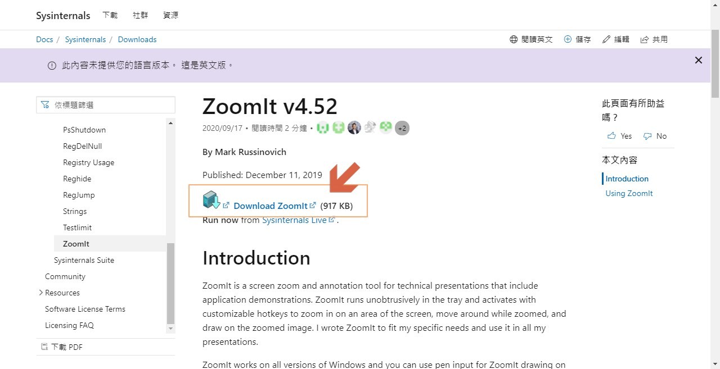Open the Sysinternals Live link

294,220
